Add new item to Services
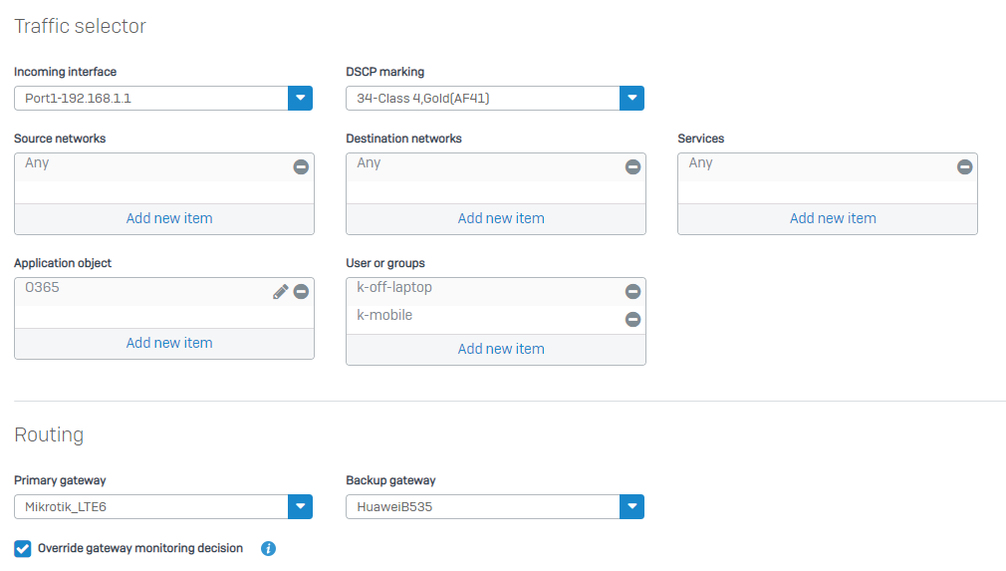 coord(833,219)
